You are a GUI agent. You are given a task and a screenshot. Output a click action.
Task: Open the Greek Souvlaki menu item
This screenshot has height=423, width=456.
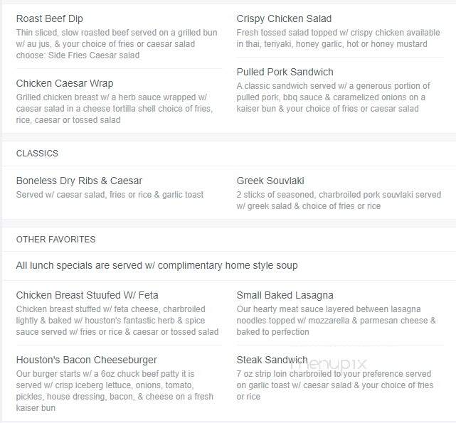(270, 181)
